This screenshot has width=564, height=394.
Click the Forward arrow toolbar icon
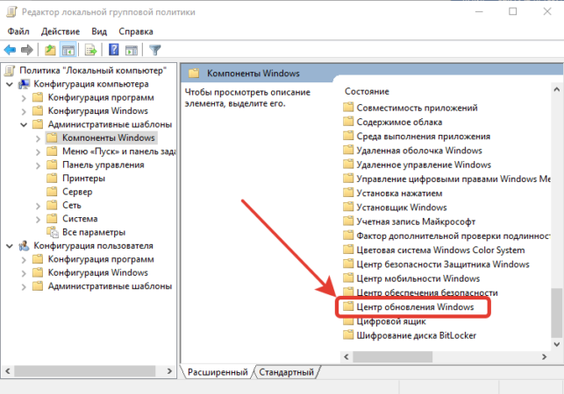click(x=27, y=50)
